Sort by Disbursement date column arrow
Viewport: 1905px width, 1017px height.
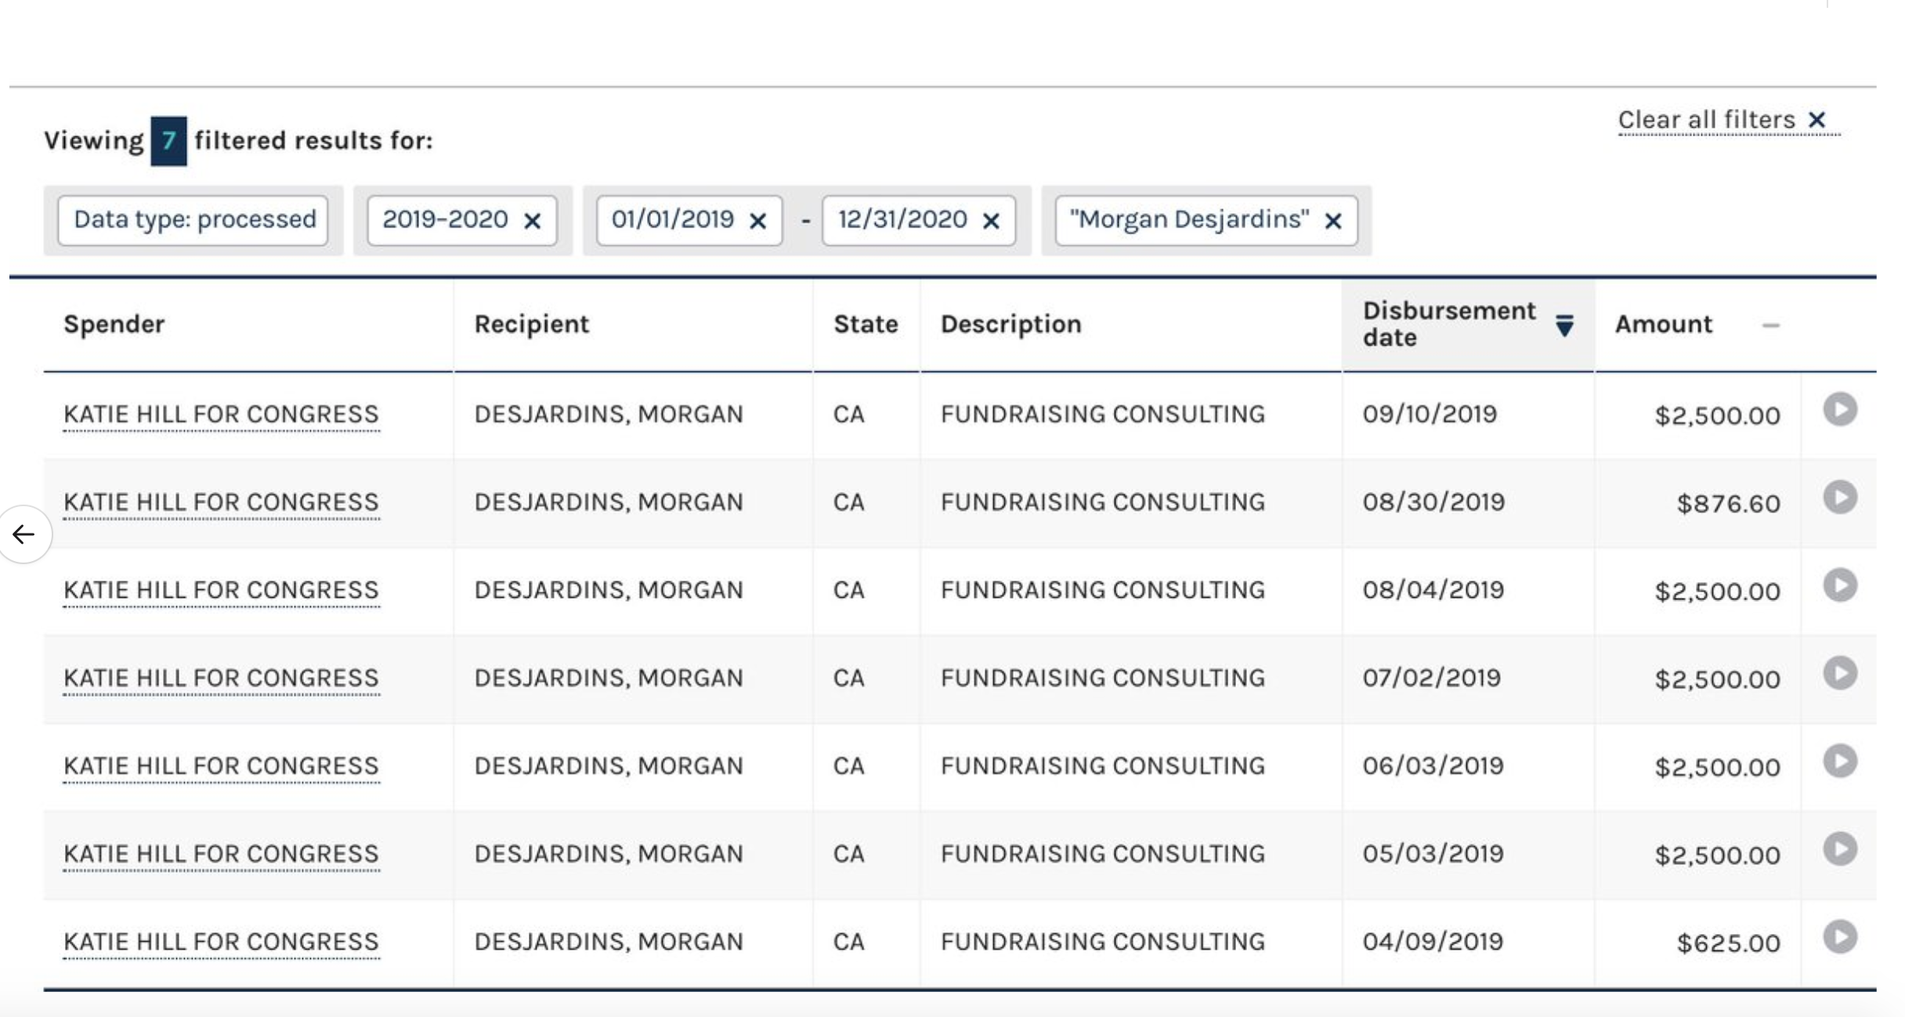pyautogui.click(x=1564, y=324)
